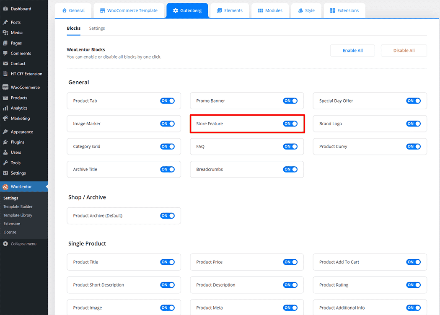Viewport: 440px width, 315px height.
Task: Click the Contact envelope icon
Action: [5, 63]
